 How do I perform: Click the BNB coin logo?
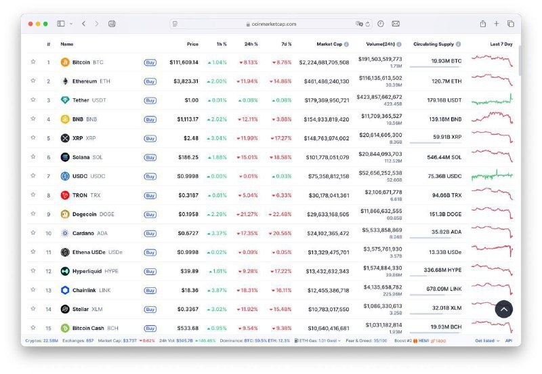[x=65, y=119]
